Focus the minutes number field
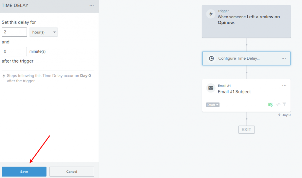 click(14, 51)
